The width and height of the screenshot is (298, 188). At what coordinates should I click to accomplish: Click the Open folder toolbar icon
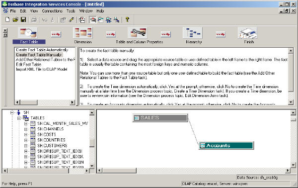pos(15,19)
